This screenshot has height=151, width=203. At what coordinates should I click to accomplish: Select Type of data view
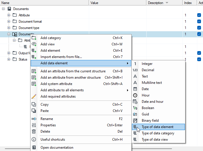click(158, 140)
